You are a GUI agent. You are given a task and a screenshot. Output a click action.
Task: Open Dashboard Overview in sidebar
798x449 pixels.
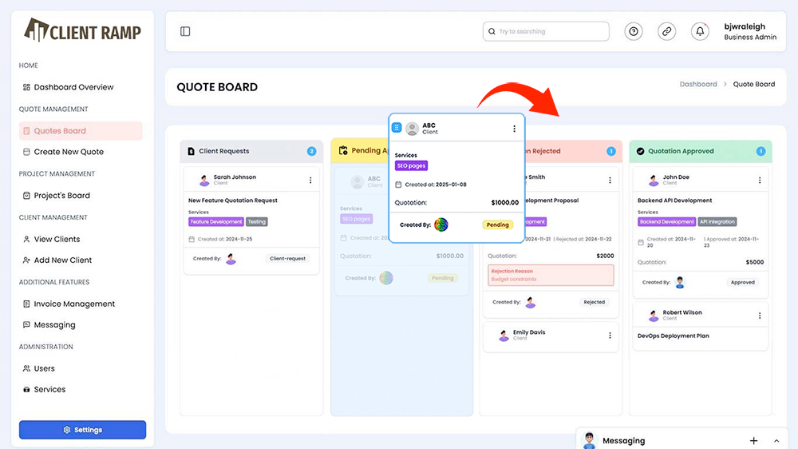68,87
